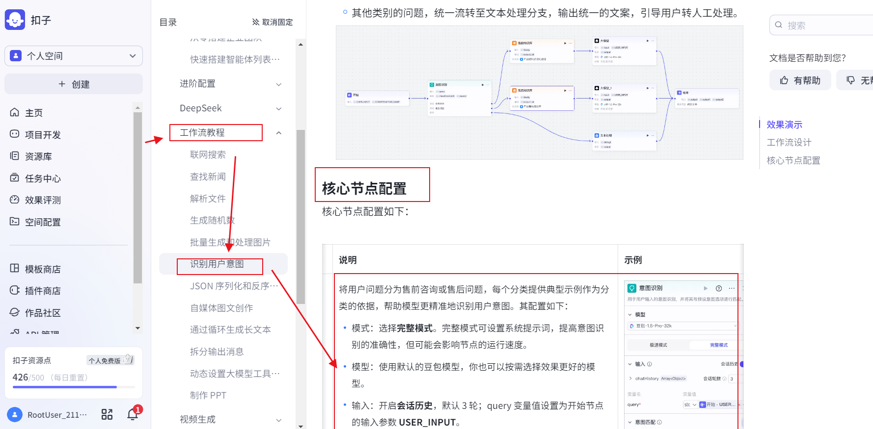This screenshot has width=873, height=429.
Task: Open 任务中心 task center icon
Action: [x=15, y=177]
